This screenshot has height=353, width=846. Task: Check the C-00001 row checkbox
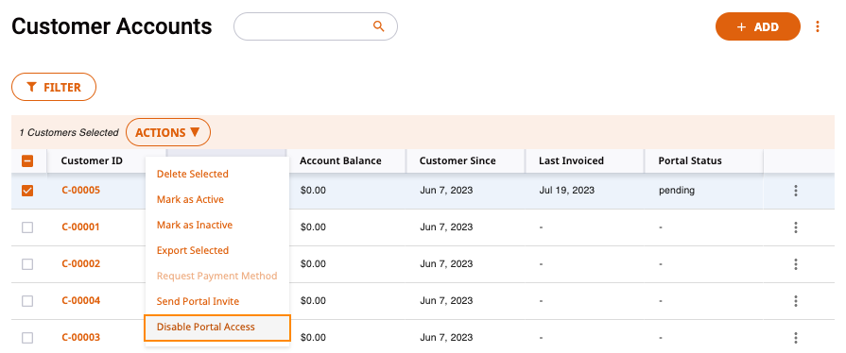27,227
